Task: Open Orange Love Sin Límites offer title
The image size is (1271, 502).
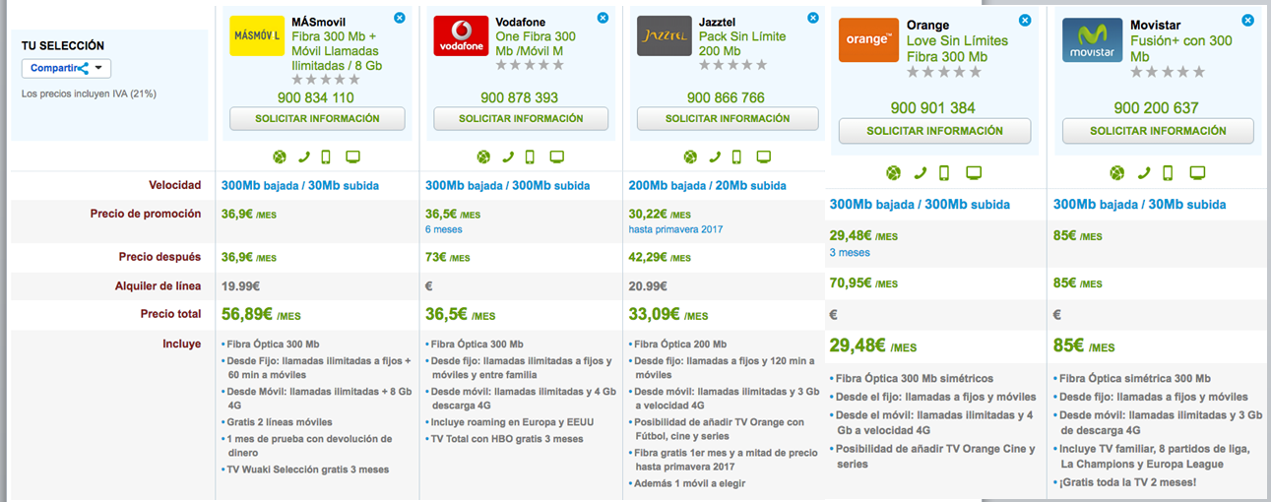Action: (x=958, y=48)
